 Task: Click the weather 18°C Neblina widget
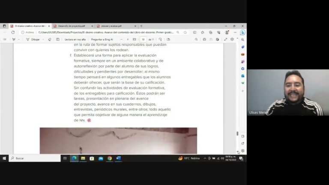pos(189,158)
